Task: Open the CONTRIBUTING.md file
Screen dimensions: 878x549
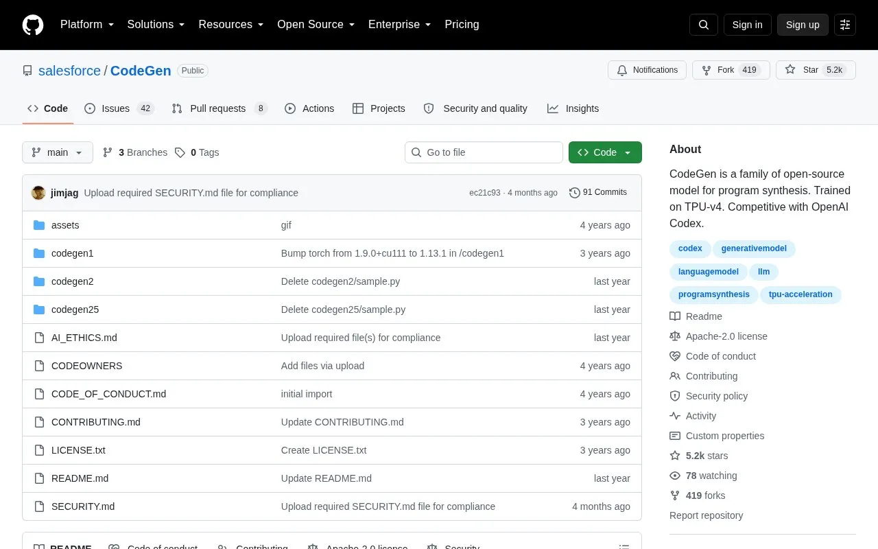Action: [96, 422]
